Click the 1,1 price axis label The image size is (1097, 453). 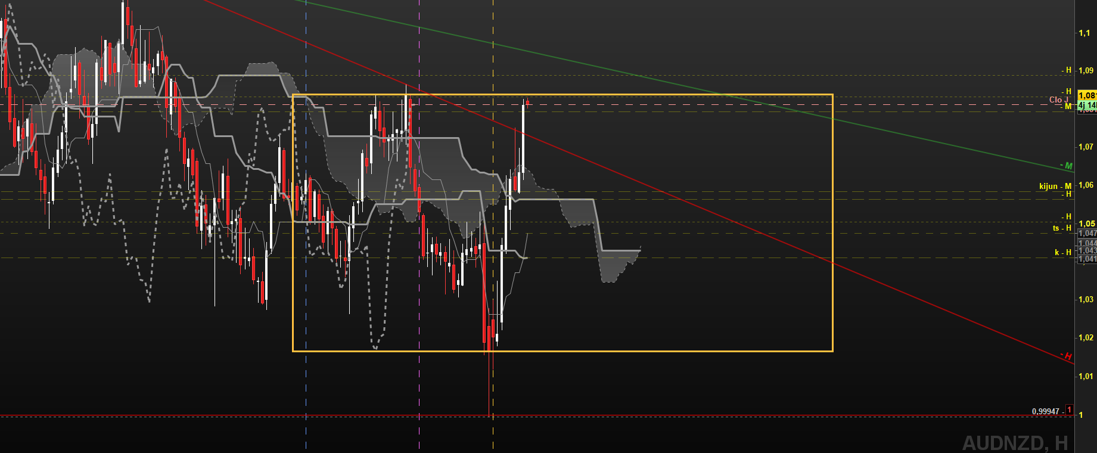[1084, 33]
